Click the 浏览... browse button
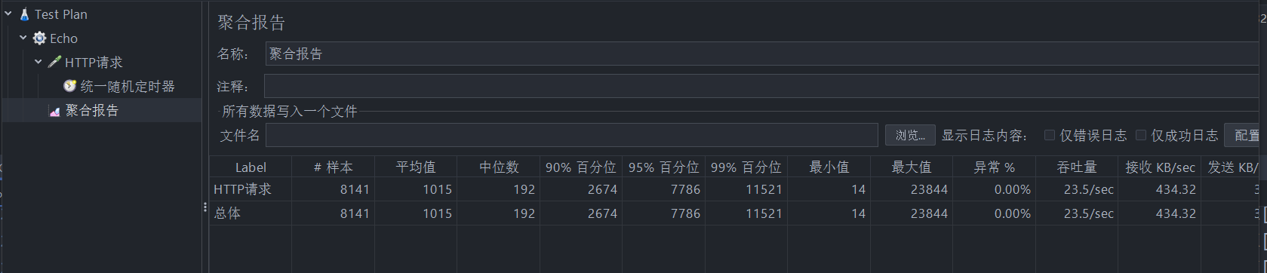Screen dimensions: 1267x273 [x=910, y=135]
